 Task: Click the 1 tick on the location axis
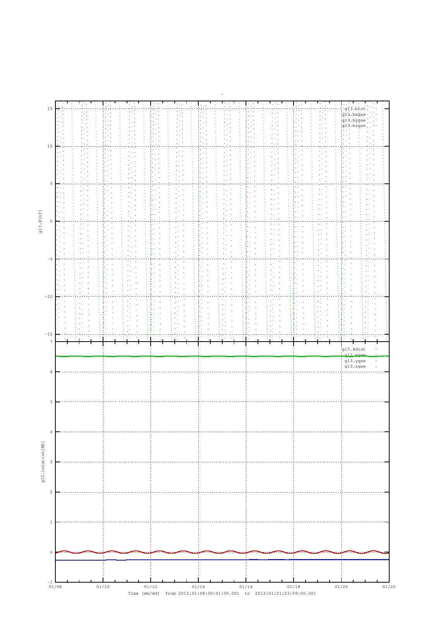coord(51,522)
